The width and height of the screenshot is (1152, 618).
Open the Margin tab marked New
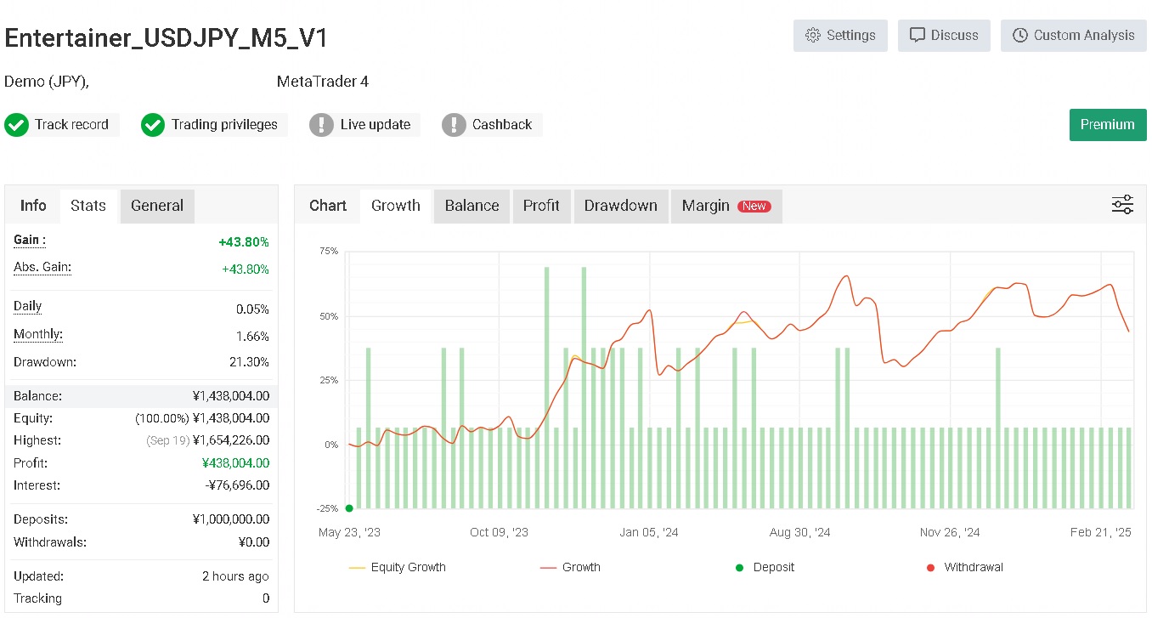726,206
